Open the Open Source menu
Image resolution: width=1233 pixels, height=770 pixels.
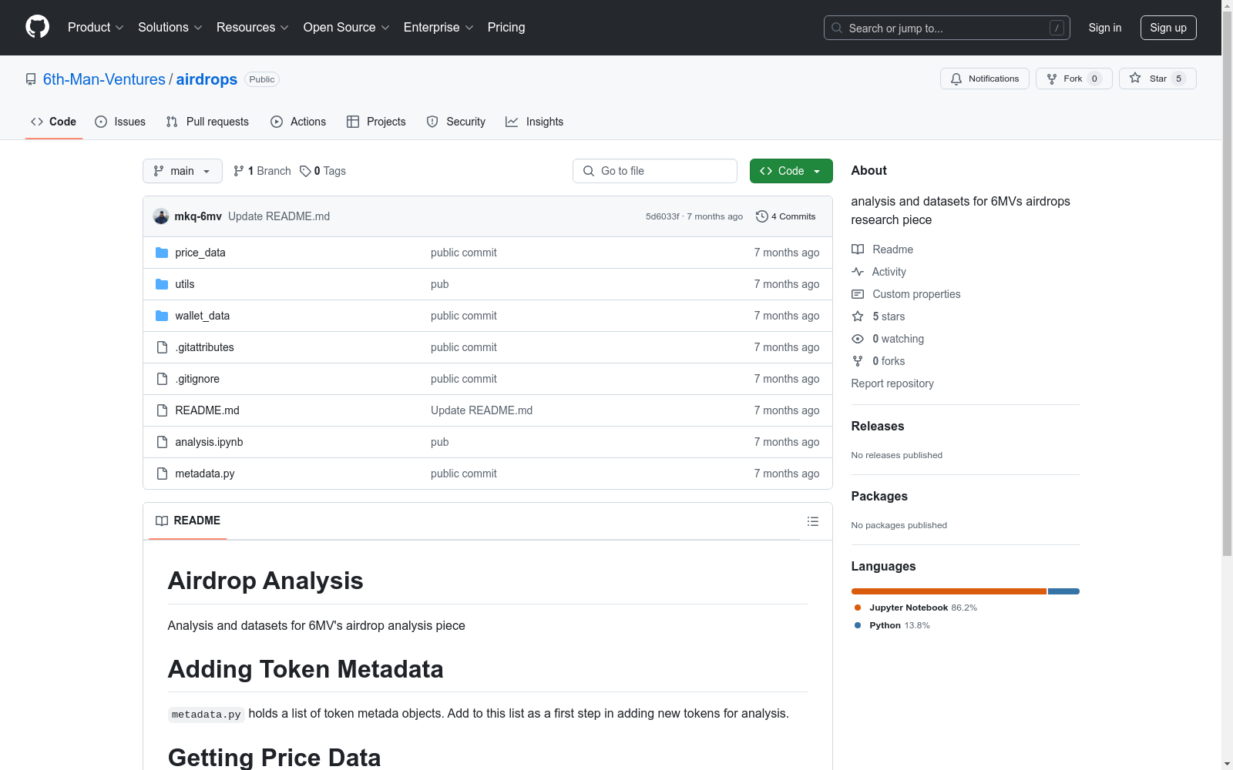[346, 27]
